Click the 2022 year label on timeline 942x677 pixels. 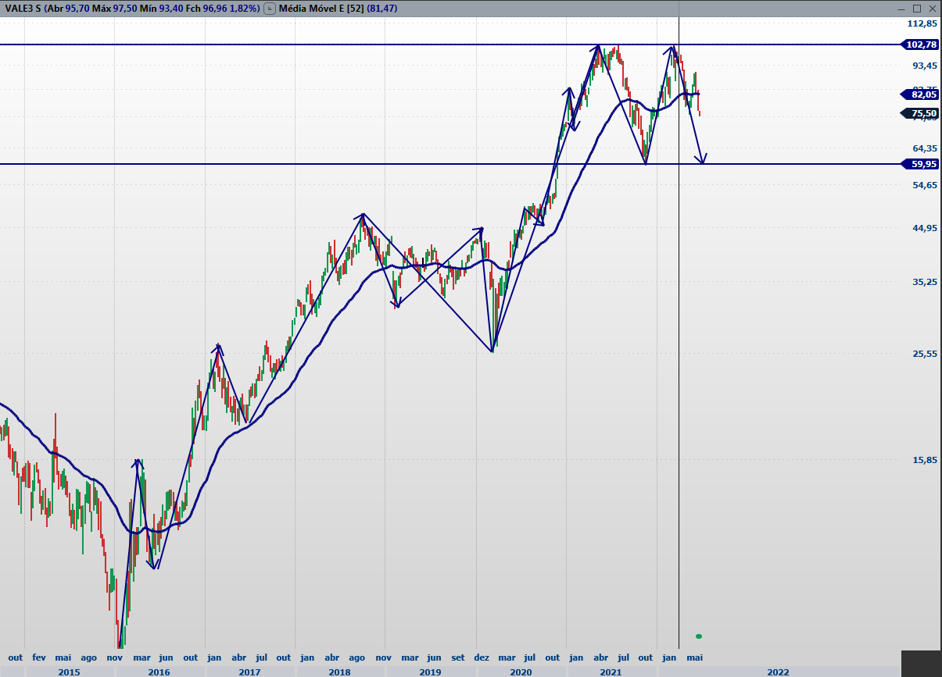pyautogui.click(x=778, y=672)
